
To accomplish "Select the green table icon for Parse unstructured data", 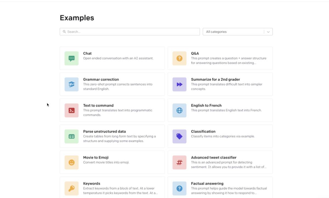I will (x=72, y=136).
